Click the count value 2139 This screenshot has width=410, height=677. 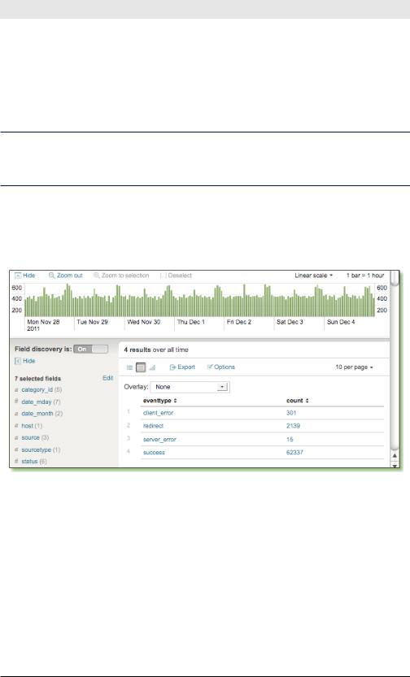click(x=293, y=426)
